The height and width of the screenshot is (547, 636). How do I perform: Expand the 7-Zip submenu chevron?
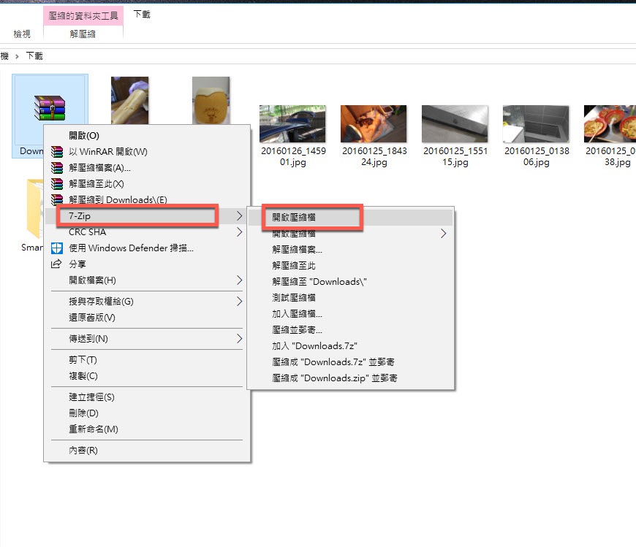pos(239,216)
